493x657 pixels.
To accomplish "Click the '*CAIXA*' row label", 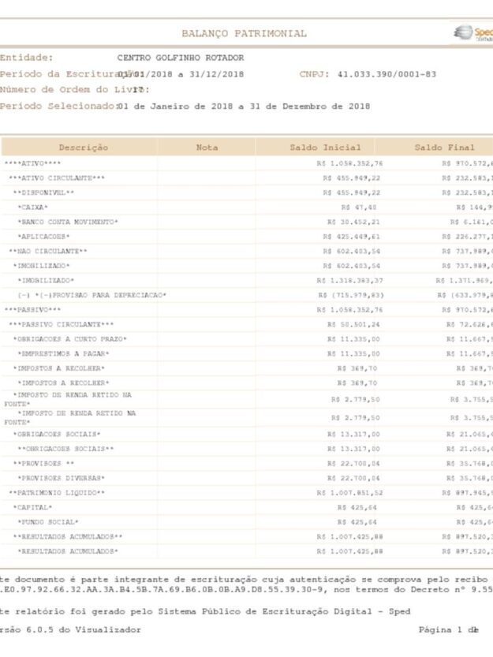I will coord(32,207).
